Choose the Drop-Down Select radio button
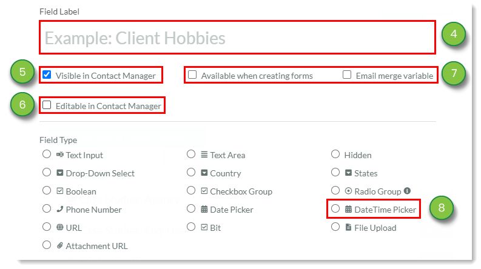Image resolution: width=481 pixels, height=269 pixels. pos(47,172)
